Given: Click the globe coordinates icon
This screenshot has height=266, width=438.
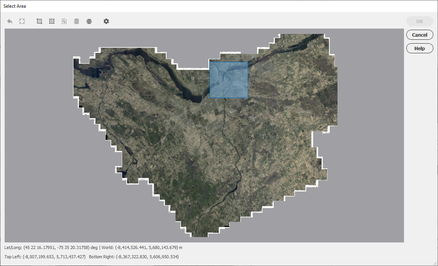Looking at the screenshot, I should click(x=89, y=21).
